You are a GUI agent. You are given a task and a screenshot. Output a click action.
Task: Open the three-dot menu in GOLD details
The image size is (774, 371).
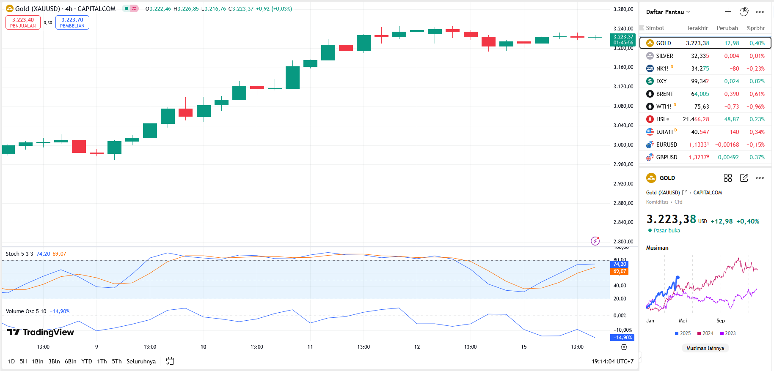pyautogui.click(x=760, y=178)
